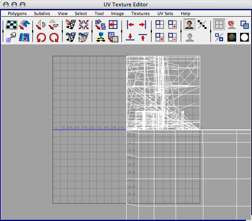The width and height of the screenshot is (252, 221).
Task: Close the UV Texture Editor window
Action: click(6, 5)
